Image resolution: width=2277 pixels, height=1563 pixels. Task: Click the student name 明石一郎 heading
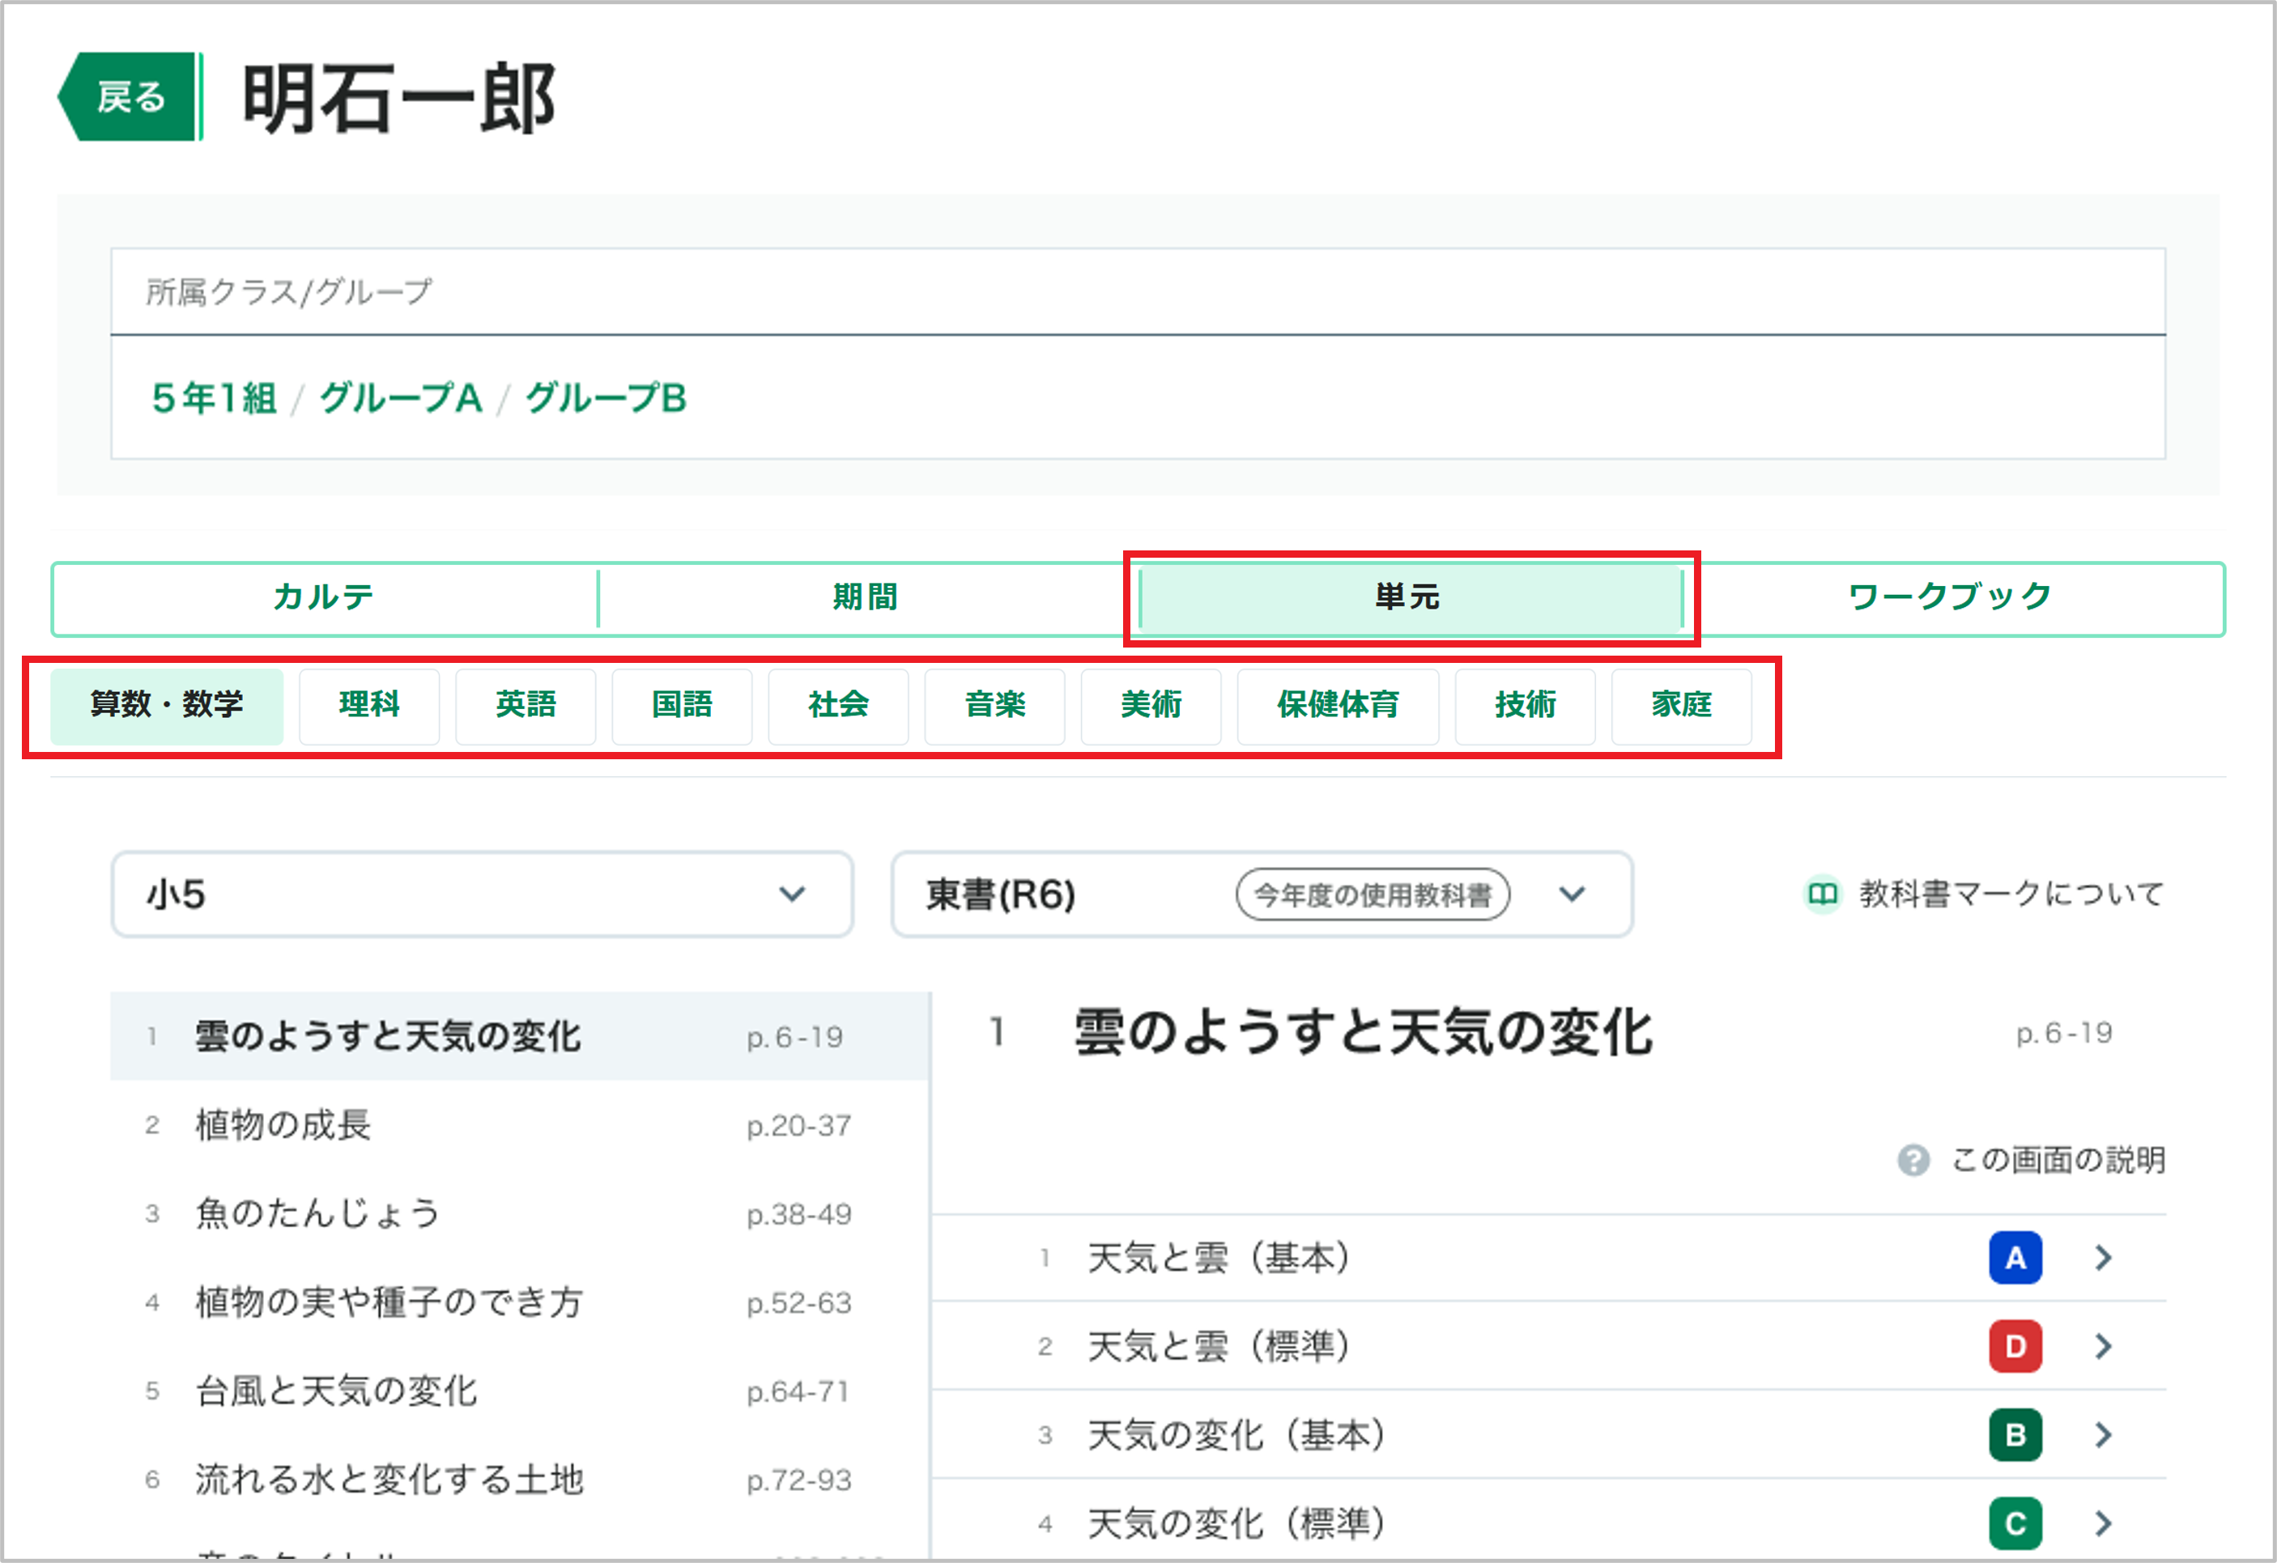click(x=398, y=98)
